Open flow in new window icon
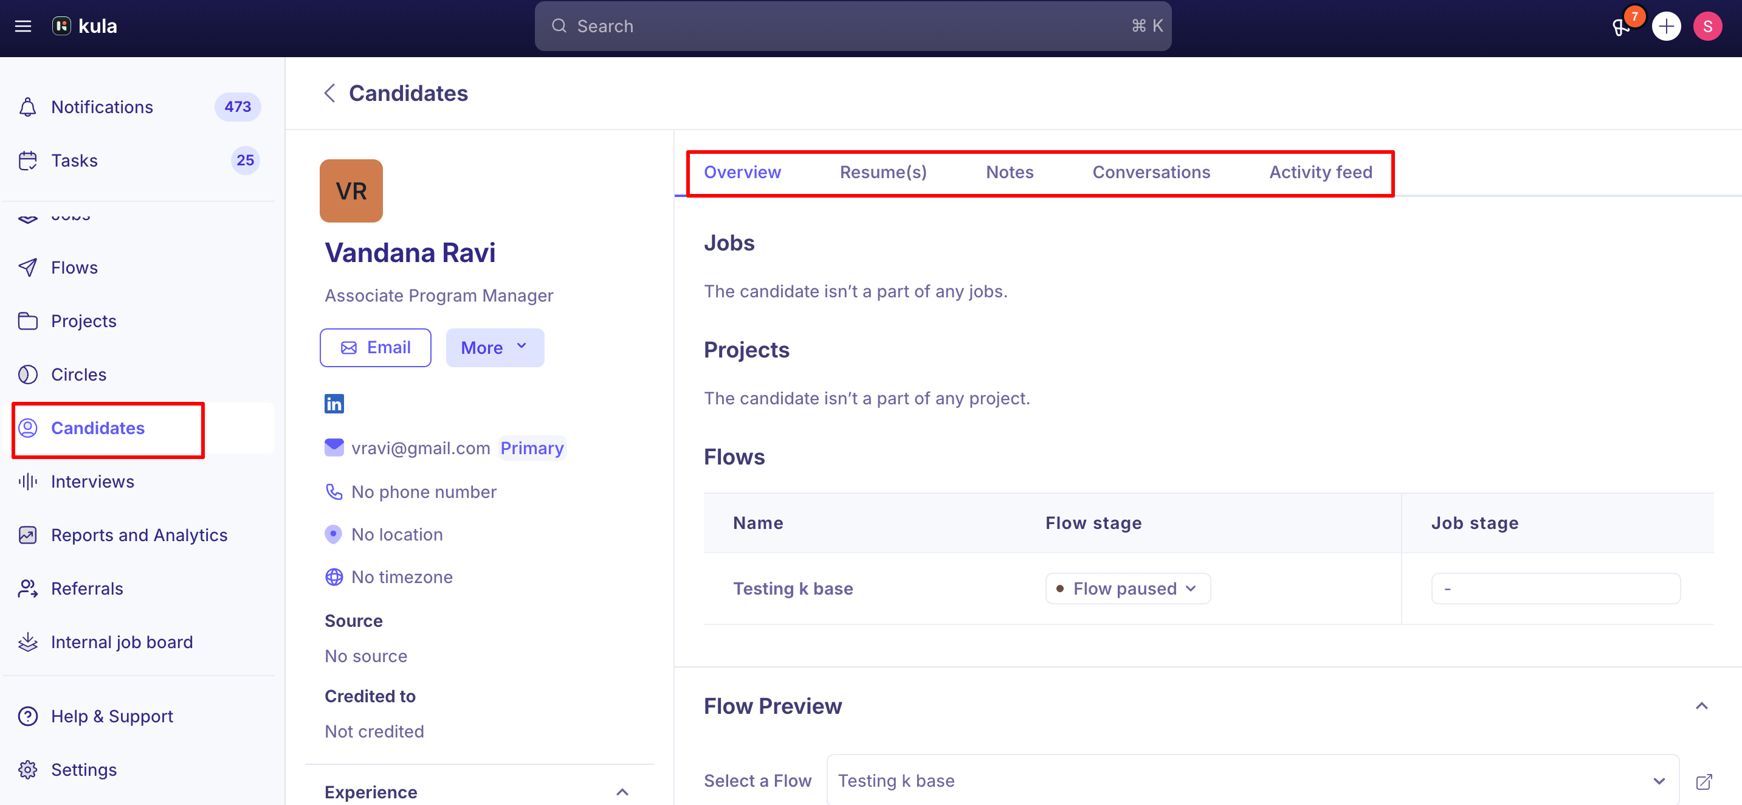 tap(1704, 781)
